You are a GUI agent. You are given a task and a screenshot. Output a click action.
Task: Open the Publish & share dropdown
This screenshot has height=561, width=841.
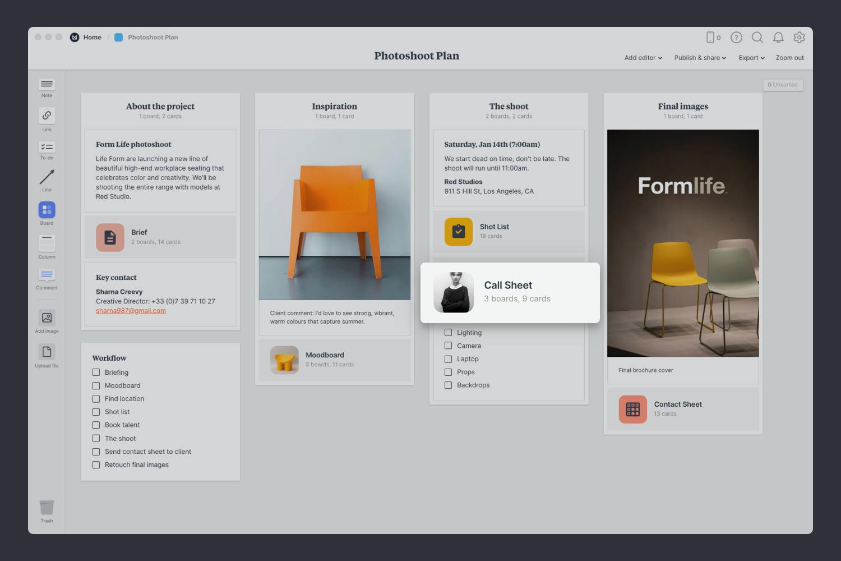(x=700, y=58)
